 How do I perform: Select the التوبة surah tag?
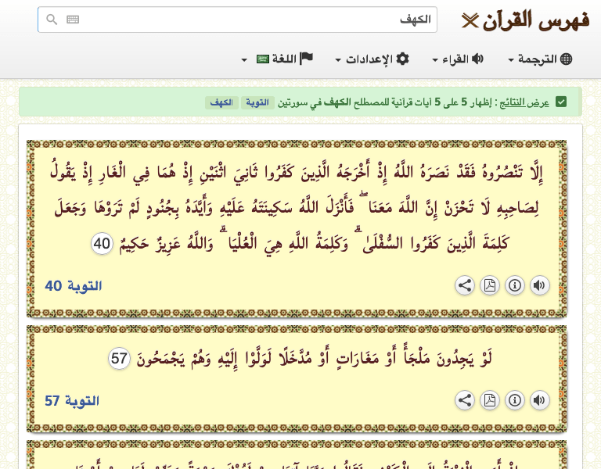[257, 103]
